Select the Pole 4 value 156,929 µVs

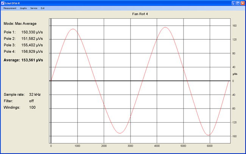[32, 51]
